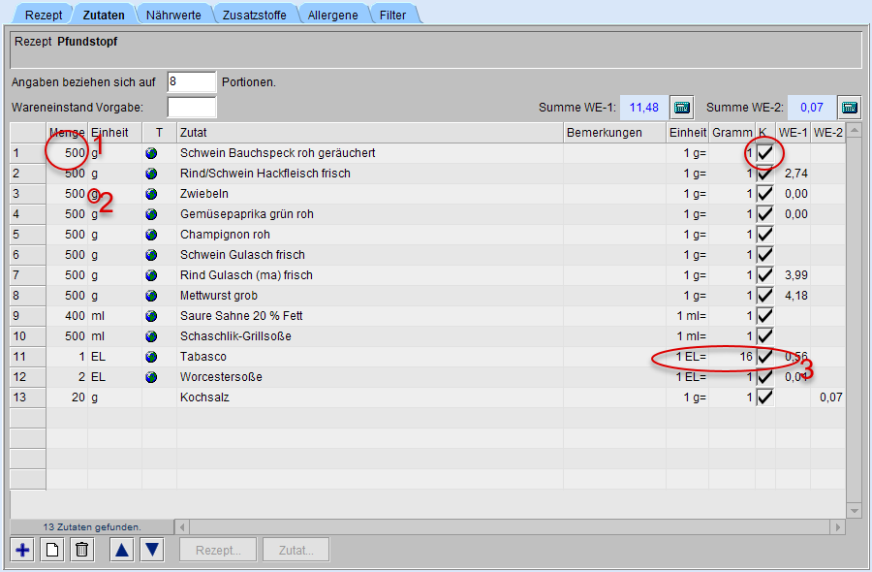Toggle K checkbox for Mettwurst grob
Image resolution: width=872 pixels, height=572 pixels.
pos(765,296)
